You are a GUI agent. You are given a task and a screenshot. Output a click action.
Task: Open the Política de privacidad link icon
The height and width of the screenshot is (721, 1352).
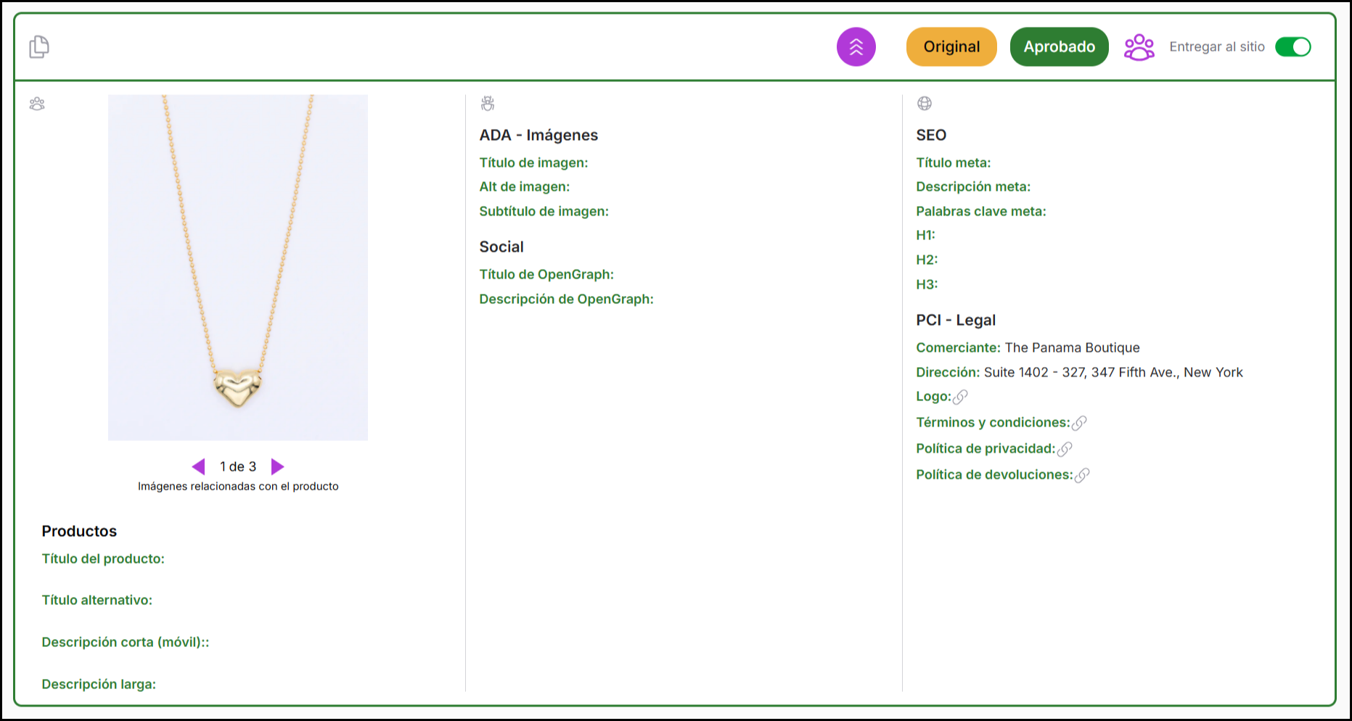pyautogui.click(x=1065, y=449)
